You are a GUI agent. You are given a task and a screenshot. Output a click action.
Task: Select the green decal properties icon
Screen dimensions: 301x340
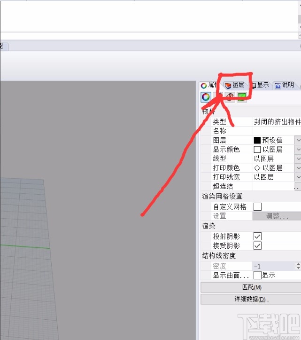[242, 97]
